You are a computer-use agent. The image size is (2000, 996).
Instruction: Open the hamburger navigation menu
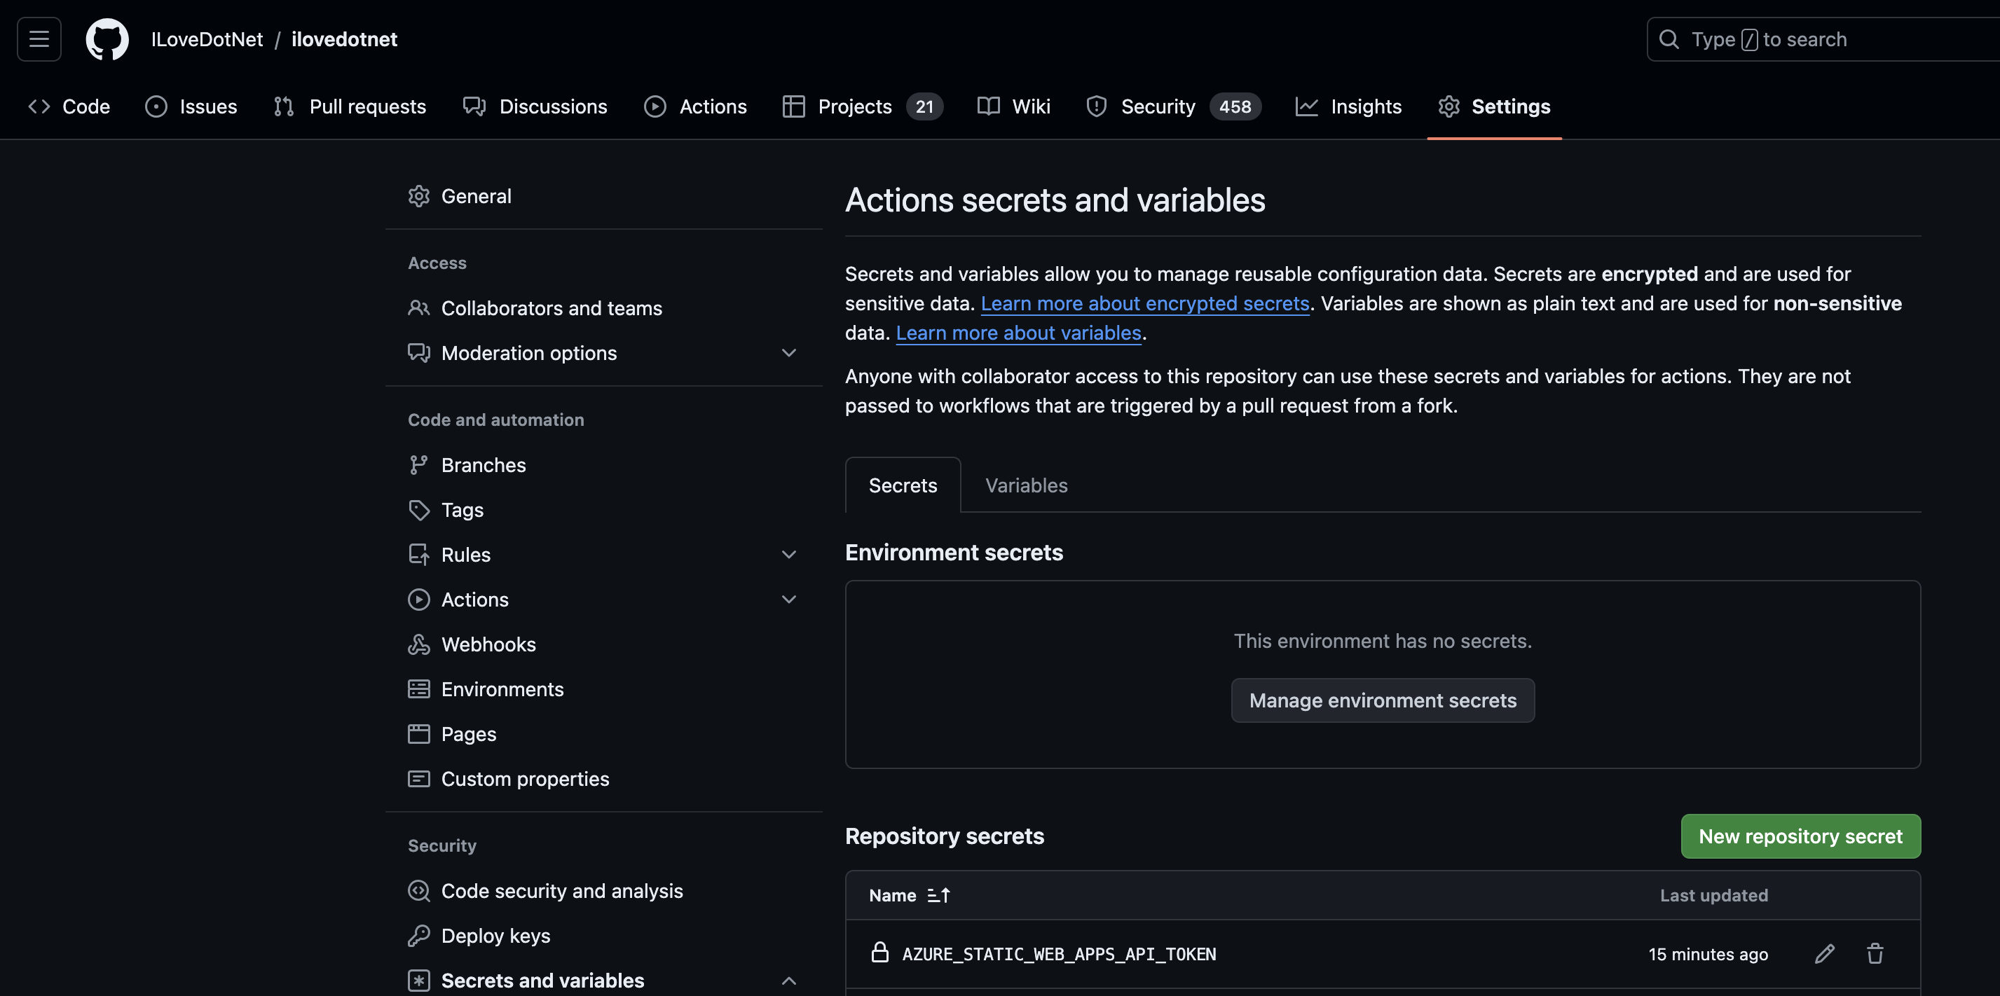click(39, 39)
